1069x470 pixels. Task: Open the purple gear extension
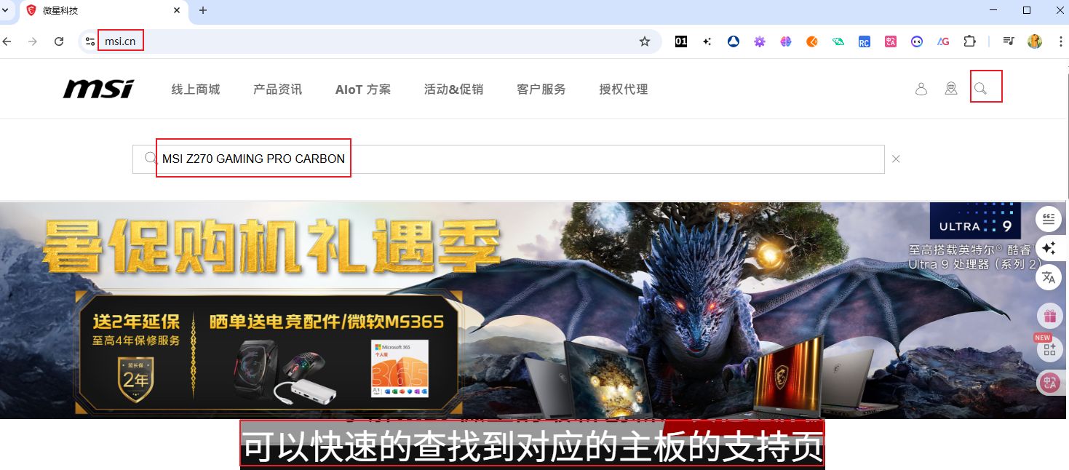[x=760, y=41]
